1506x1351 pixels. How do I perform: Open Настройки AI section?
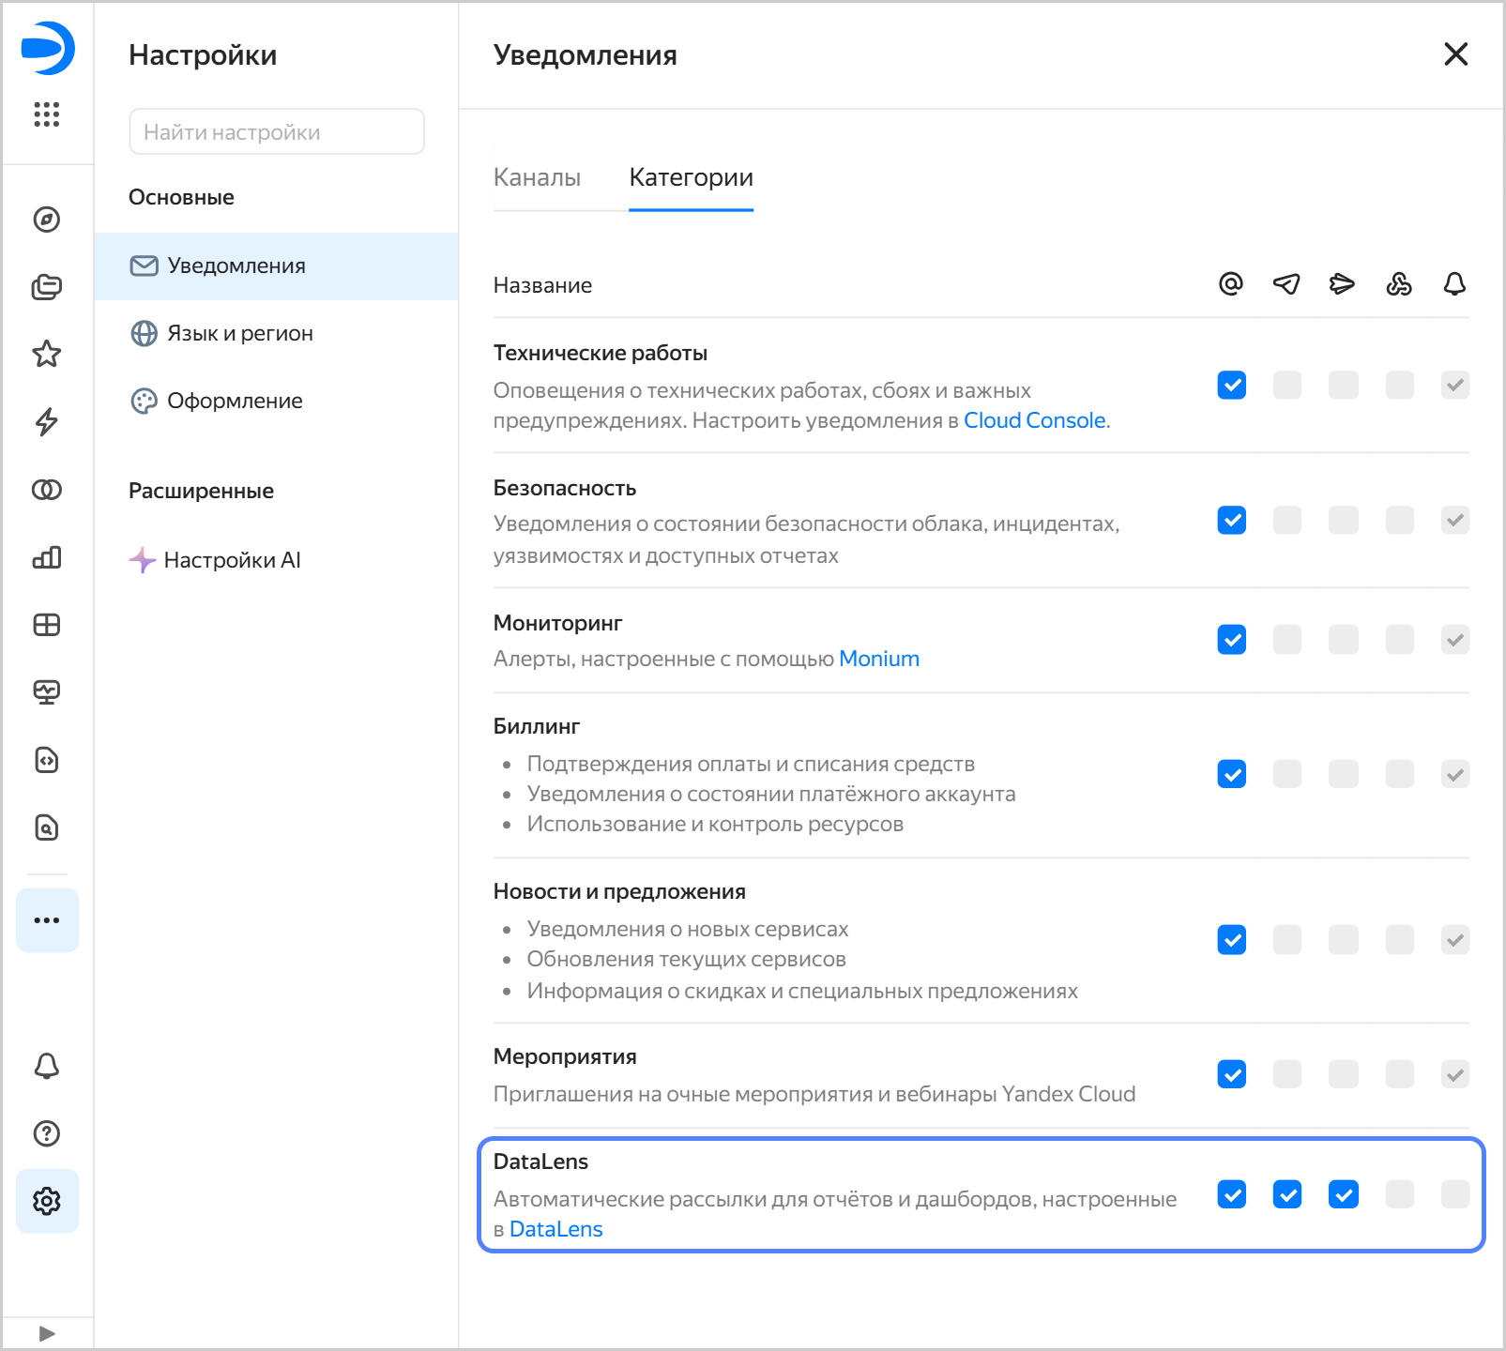point(276,560)
